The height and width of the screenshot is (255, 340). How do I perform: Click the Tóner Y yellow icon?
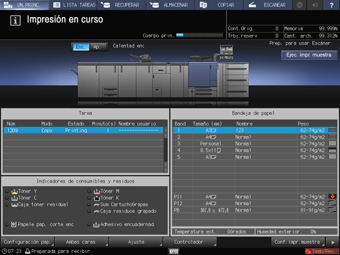coord(14,191)
